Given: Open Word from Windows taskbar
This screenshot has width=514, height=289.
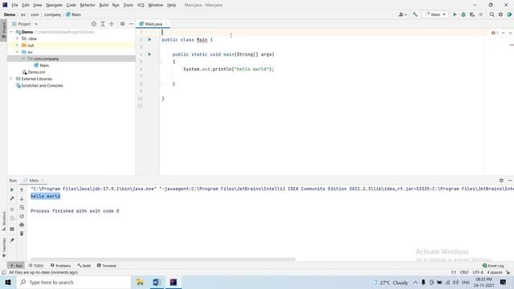Looking at the screenshot, I should [x=157, y=282].
